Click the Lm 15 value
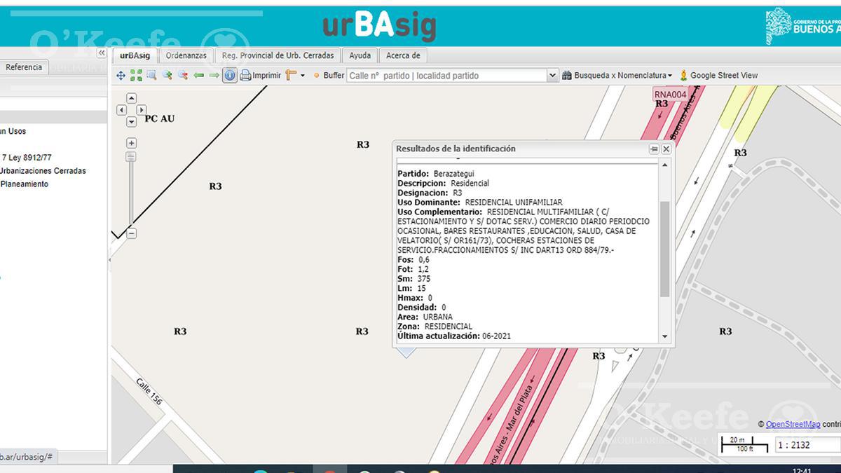This screenshot has height=473, width=841. coord(421,289)
